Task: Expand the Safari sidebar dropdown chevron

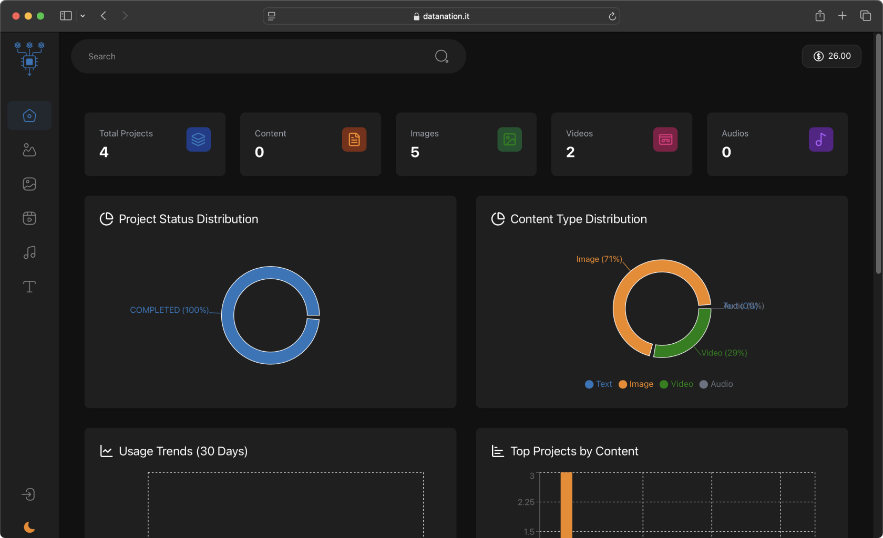Action: [x=83, y=16]
